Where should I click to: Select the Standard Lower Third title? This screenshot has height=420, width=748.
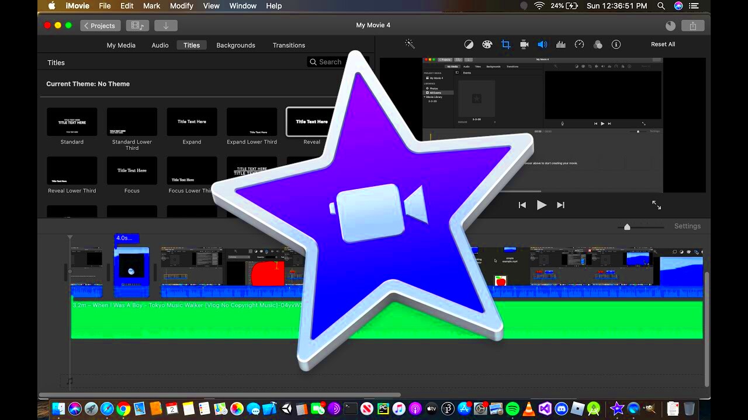click(132, 122)
